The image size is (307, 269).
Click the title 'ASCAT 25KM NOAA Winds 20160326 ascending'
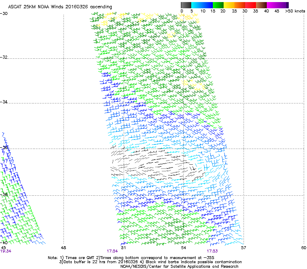(60, 7)
